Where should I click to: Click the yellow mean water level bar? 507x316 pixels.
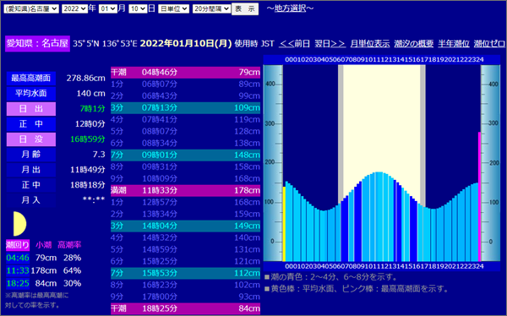[284, 224]
